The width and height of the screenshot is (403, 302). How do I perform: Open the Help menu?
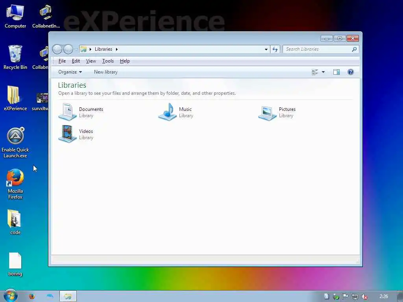(x=125, y=61)
